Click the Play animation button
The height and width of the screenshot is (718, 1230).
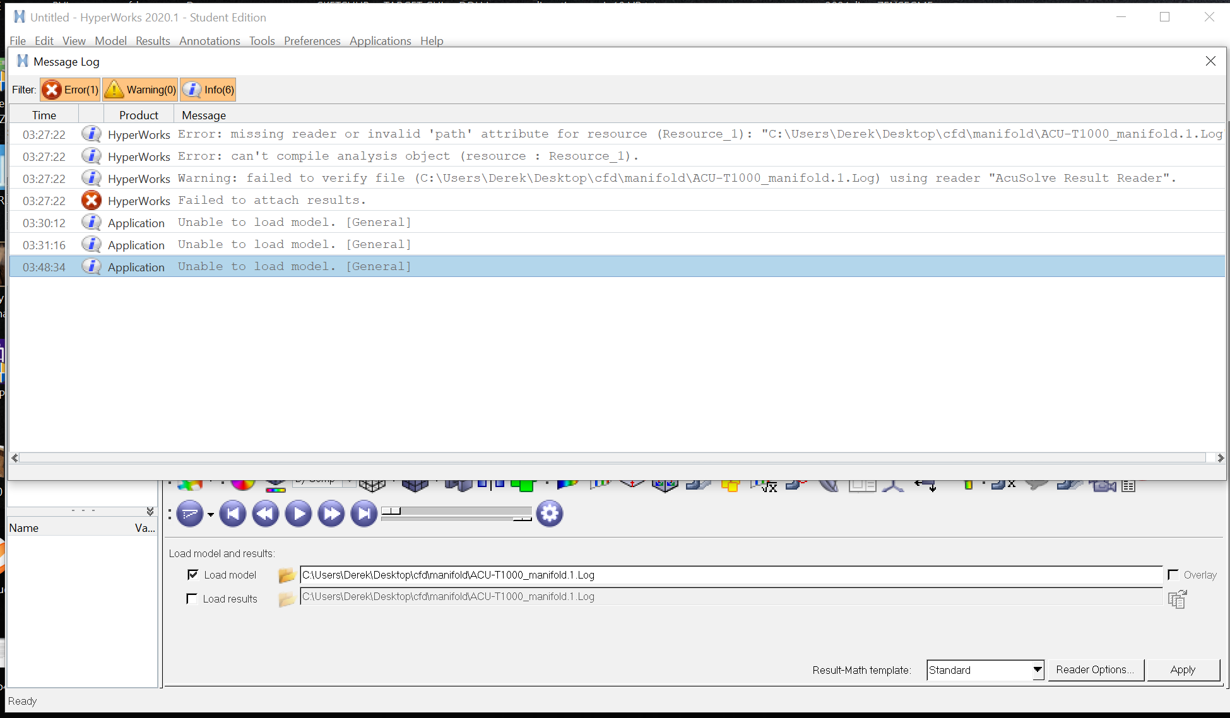[299, 514]
